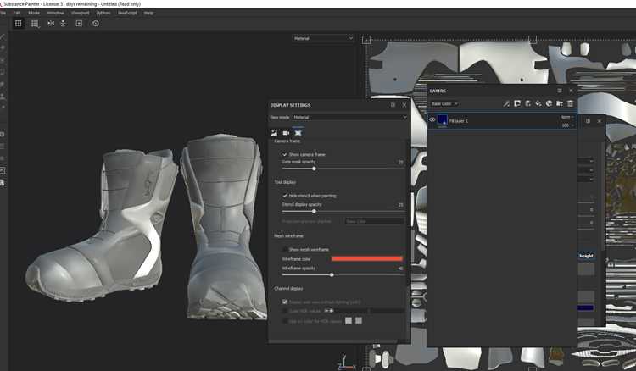636x371 pixels.
Task: Enable Show mesh wireframe checkbox
Action: click(x=285, y=250)
